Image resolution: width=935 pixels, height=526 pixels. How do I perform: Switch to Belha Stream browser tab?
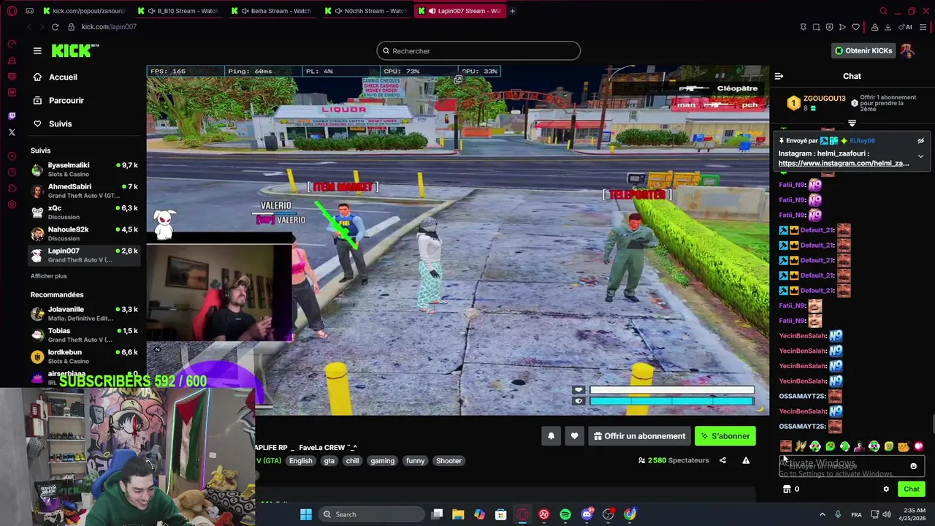pos(272,11)
